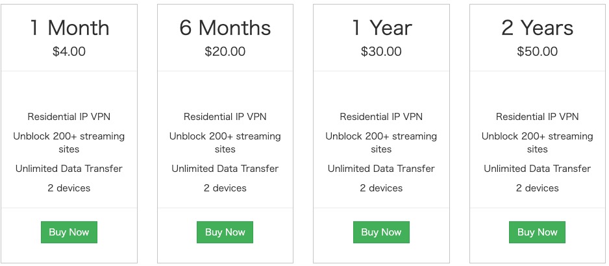Click the $50.00 price text
The width and height of the screenshot is (609, 266).
pyautogui.click(x=537, y=51)
